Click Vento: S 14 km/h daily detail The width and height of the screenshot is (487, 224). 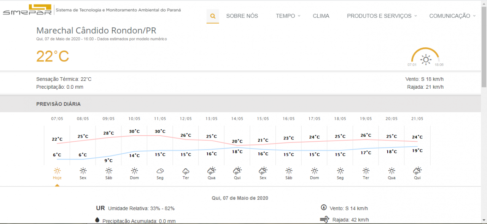(349, 208)
